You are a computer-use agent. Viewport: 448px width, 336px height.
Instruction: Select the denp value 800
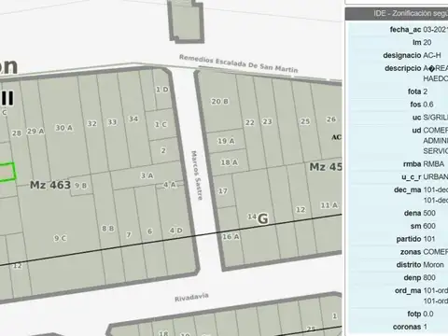coord(429,277)
